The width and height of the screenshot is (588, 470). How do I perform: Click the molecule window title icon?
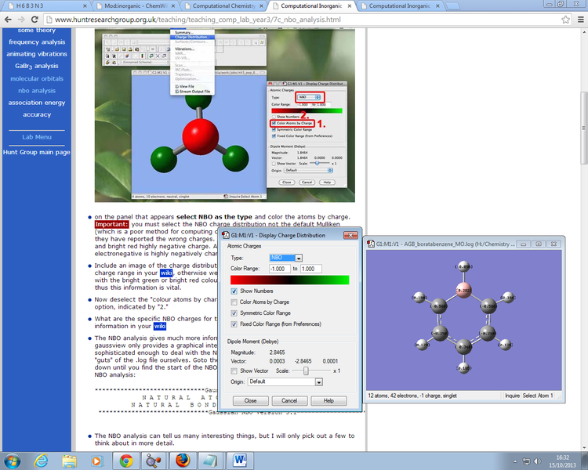pos(371,244)
